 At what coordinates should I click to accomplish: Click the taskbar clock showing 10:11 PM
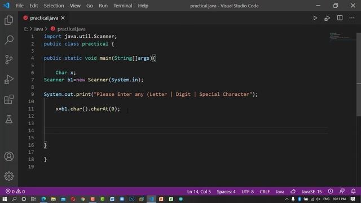[x=339, y=199]
